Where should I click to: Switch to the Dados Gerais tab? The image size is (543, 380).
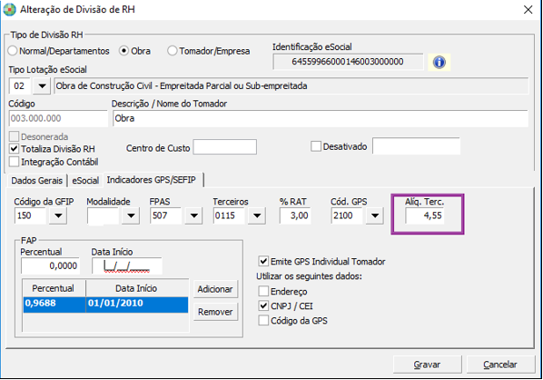tap(36, 181)
